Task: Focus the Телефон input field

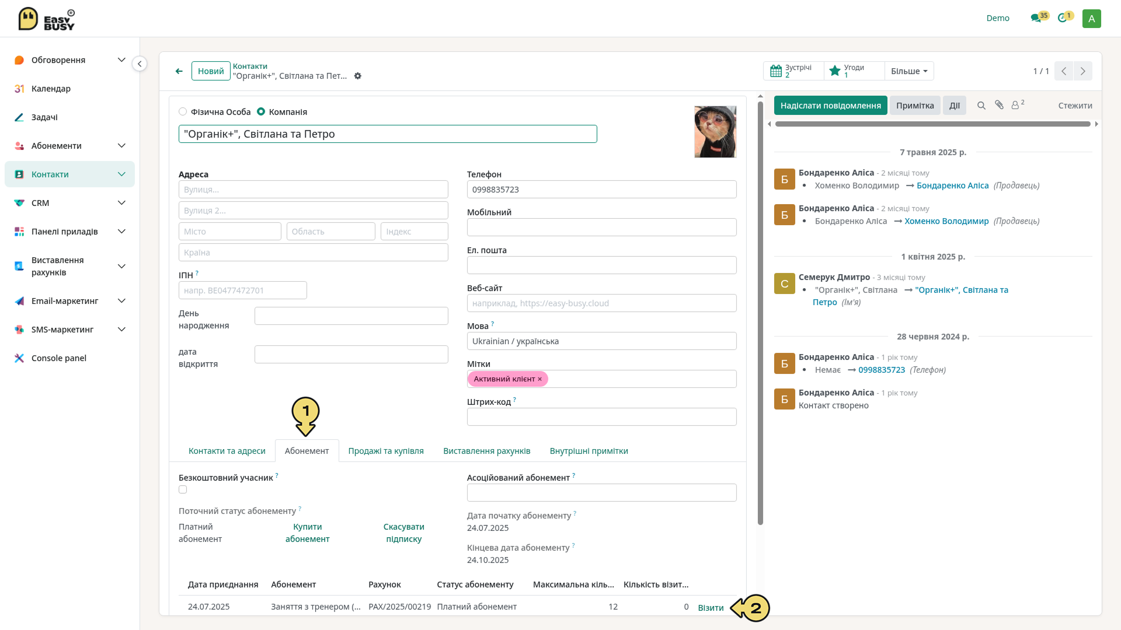Action: 601,190
